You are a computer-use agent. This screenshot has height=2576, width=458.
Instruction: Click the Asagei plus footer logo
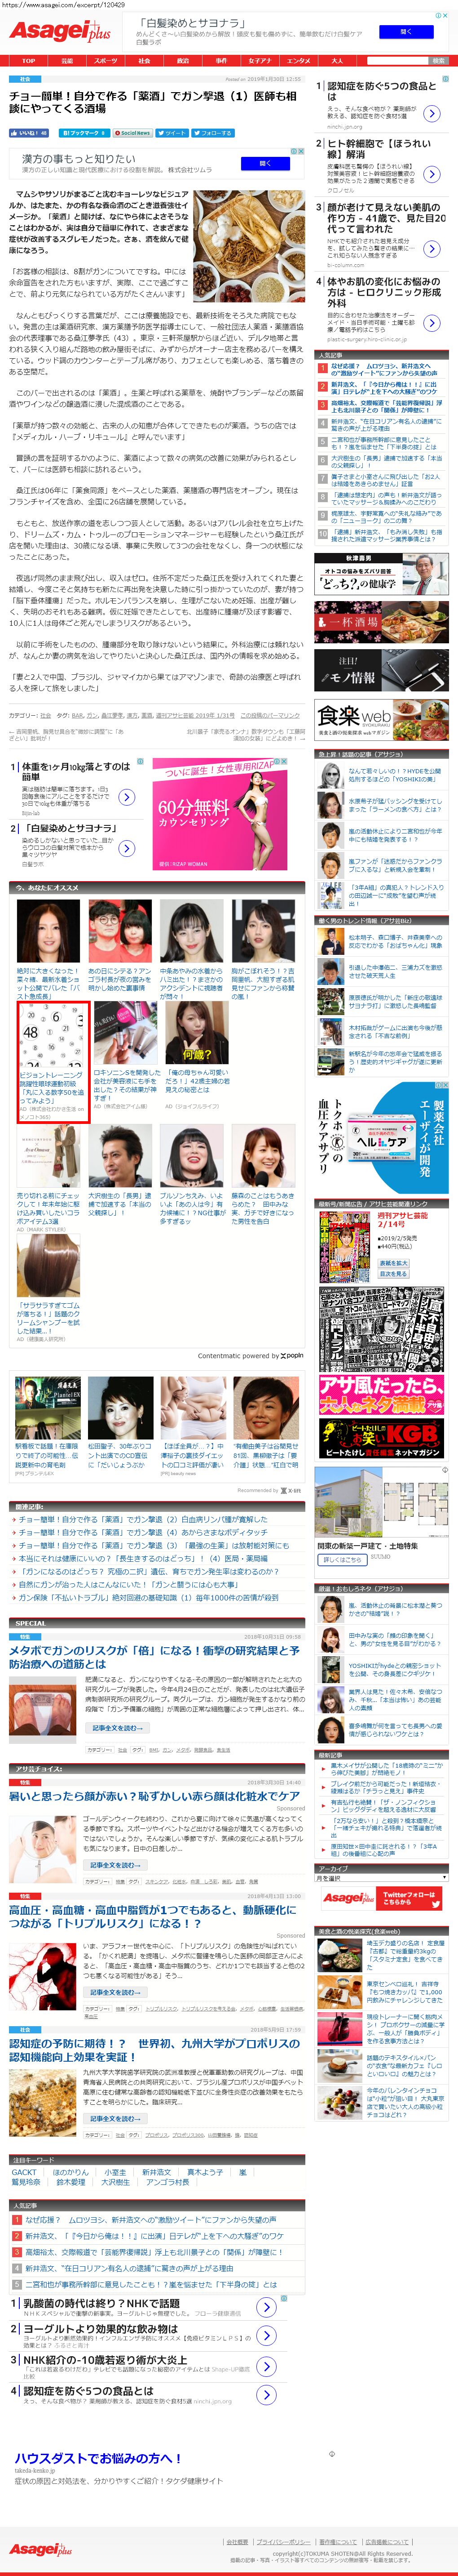point(40,2550)
